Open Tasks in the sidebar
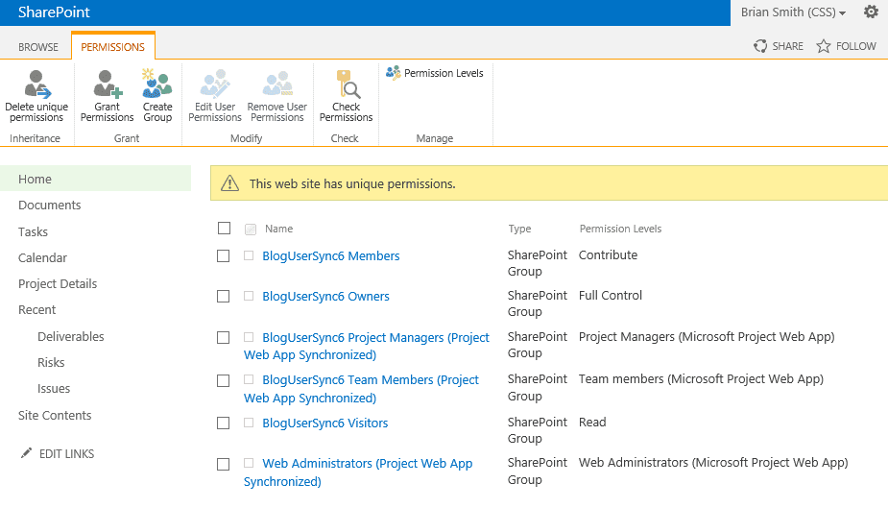This screenshot has width=888, height=508. tap(33, 231)
